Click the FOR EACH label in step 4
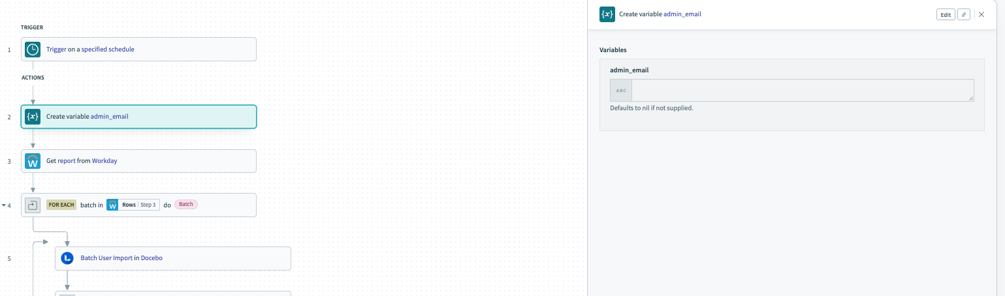The width and height of the screenshot is (1005, 296). click(61, 205)
